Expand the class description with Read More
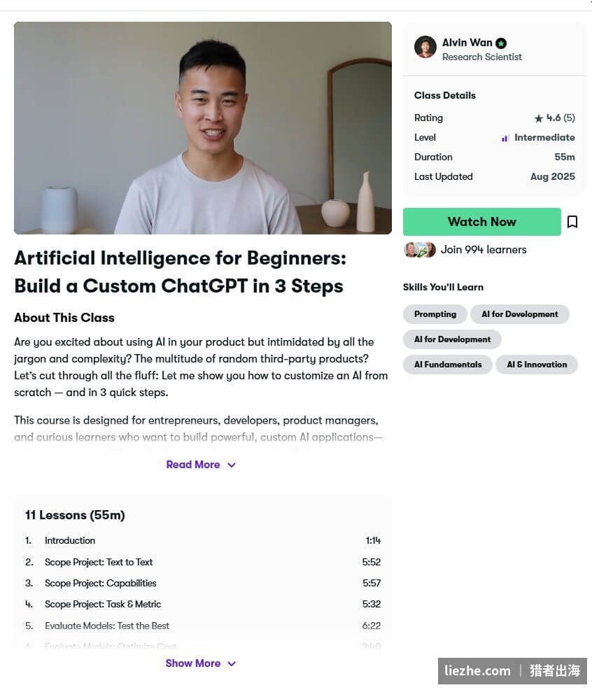The width and height of the screenshot is (592, 690). 201,465
